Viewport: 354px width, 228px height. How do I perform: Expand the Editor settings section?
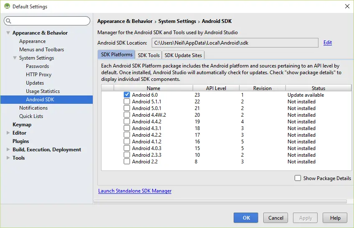(x=8, y=133)
